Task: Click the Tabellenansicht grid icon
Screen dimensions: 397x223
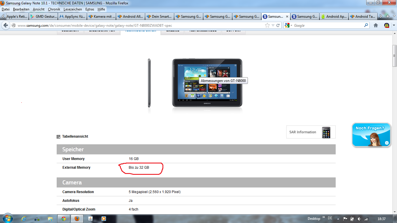Action: [58, 136]
